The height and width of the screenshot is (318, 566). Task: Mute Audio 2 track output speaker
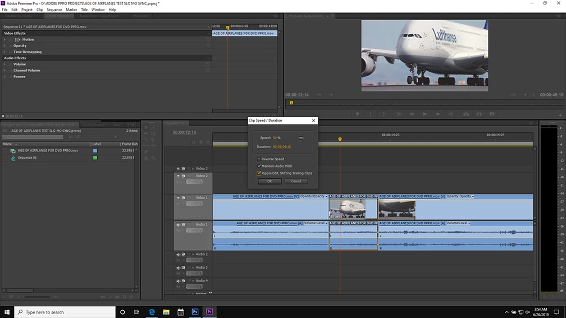point(179,255)
